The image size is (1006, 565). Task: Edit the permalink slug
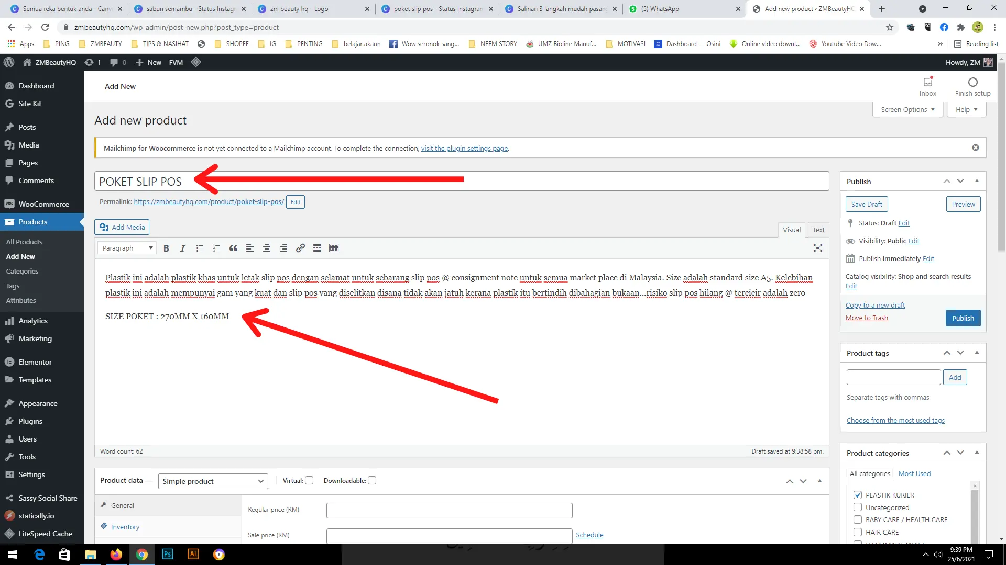click(296, 202)
